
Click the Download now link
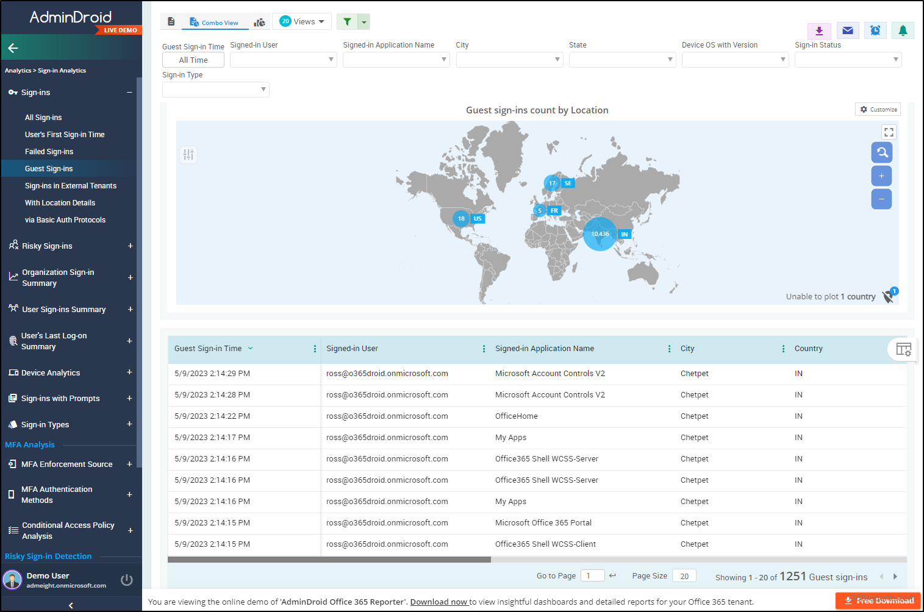[439, 602]
